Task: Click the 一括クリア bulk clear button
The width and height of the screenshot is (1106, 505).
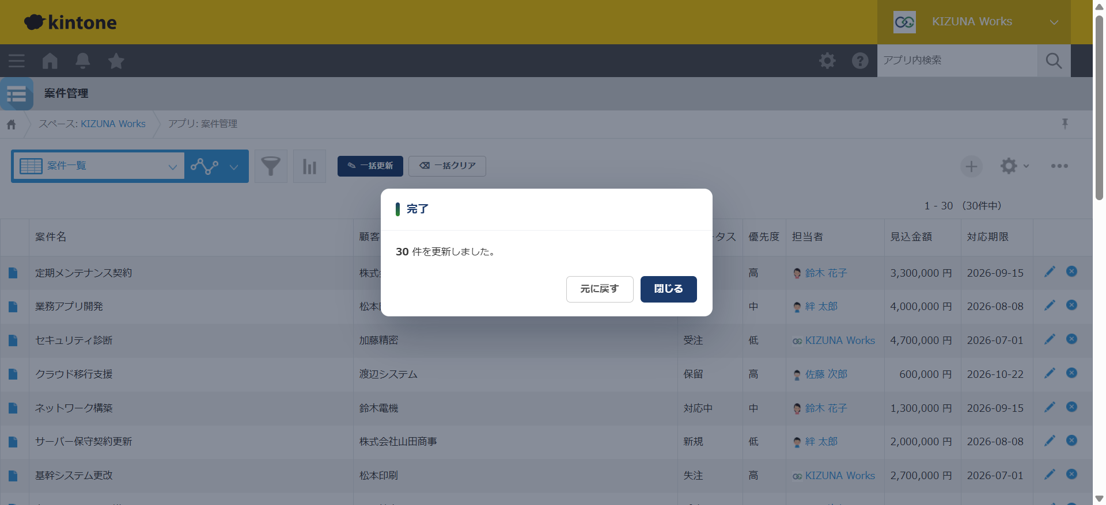Action: click(x=447, y=166)
